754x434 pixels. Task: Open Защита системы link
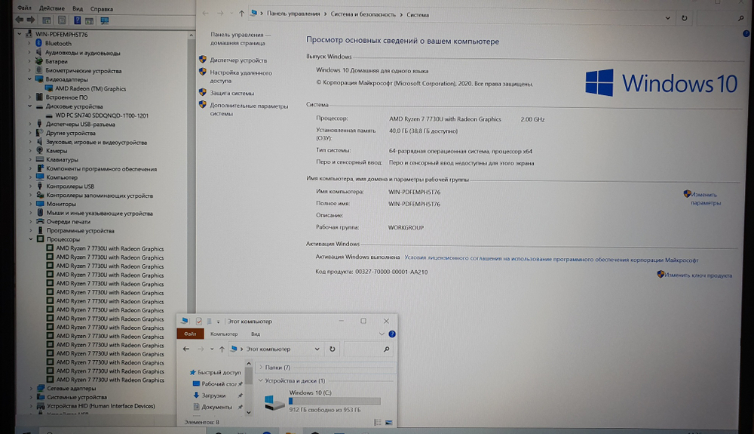pyautogui.click(x=231, y=93)
